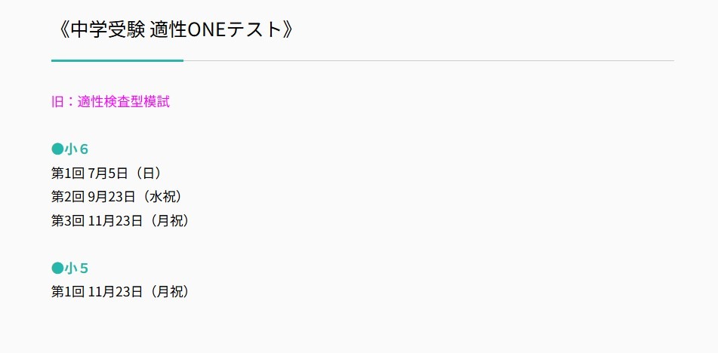
Task: Select the 9月23日（水祝） date
Action: pyautogui.click(x=135, y=197)
